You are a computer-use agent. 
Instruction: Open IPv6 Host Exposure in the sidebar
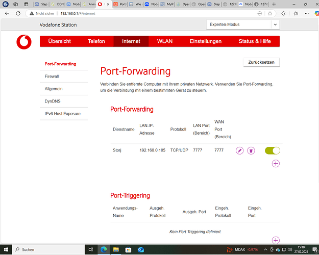[62, 113]
